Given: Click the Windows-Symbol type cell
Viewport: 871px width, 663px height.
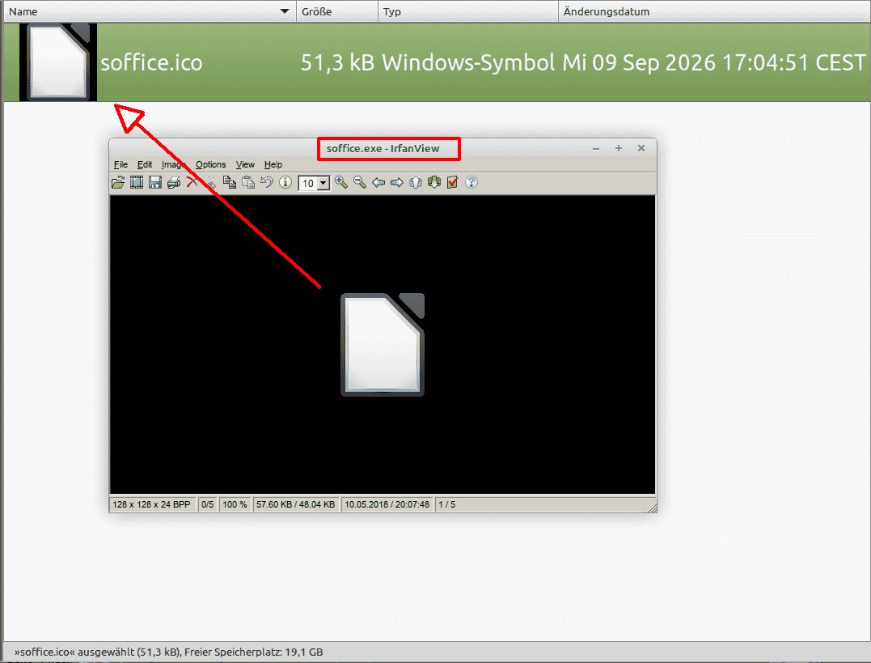Looking at the screenshot, I should pyautogui.click(x=468, y=63).
